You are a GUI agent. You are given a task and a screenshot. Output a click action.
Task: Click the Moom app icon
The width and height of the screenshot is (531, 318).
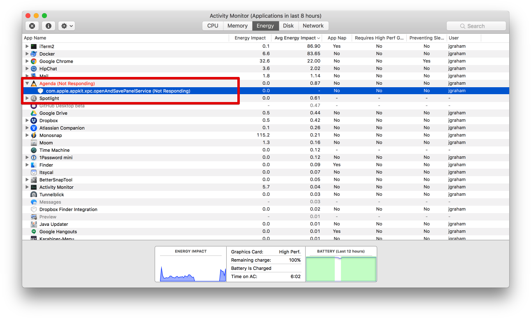[34, 143]
